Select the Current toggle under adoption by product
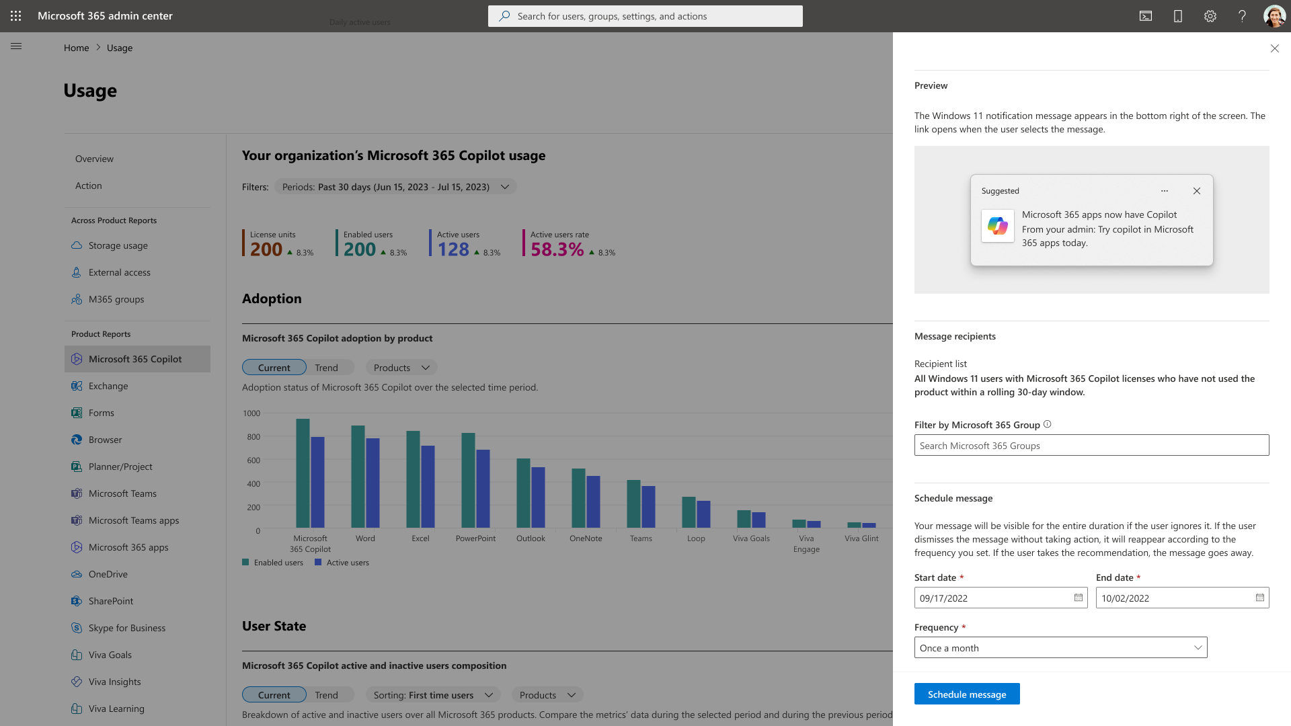The width and height of the screenshot is (1291, 726). click(274, 368)
